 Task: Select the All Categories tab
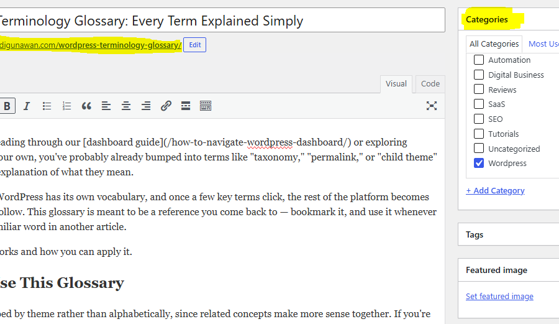[494, 44]
